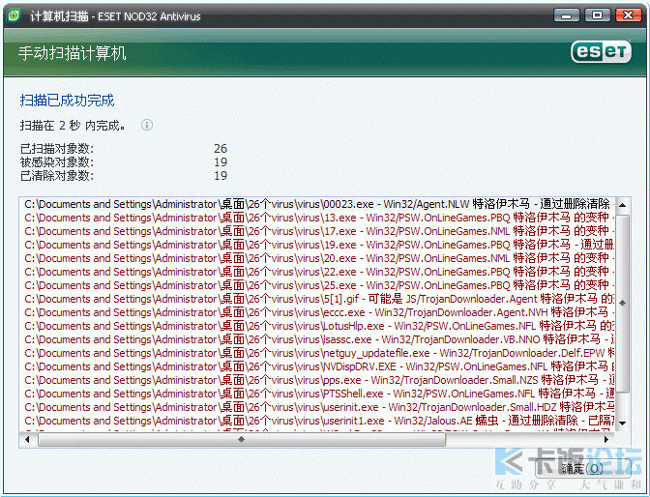Select the pps.exe Small.NZS log row
Screen dimensions: 650x497
pos(318,380)
